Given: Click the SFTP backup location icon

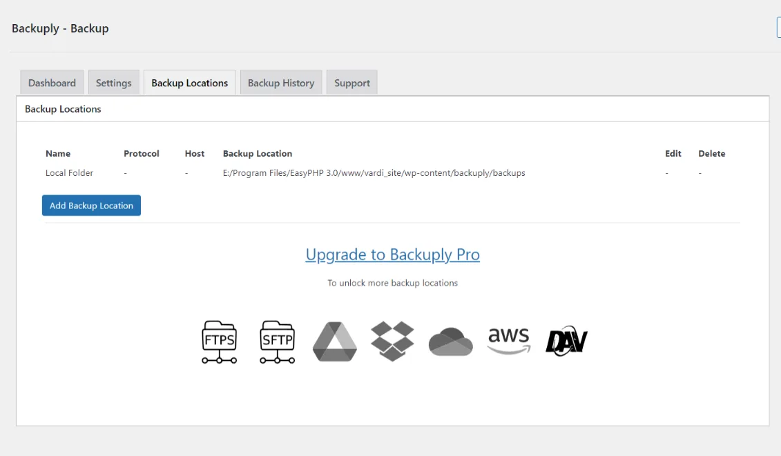Looking at the screenshot, I should click(278, 342).
